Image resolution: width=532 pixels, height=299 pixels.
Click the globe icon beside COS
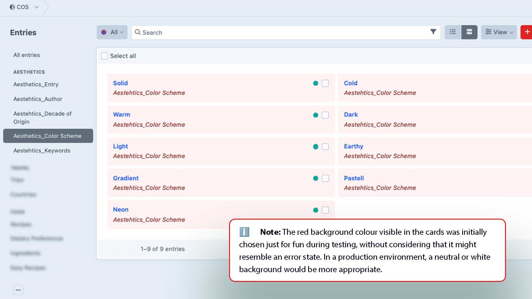(x=12, y=7)
